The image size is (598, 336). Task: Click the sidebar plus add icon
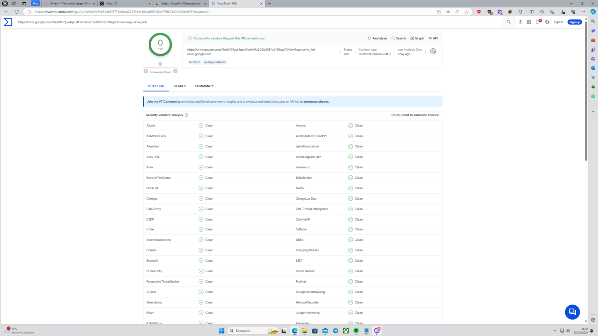pos(593,111)
